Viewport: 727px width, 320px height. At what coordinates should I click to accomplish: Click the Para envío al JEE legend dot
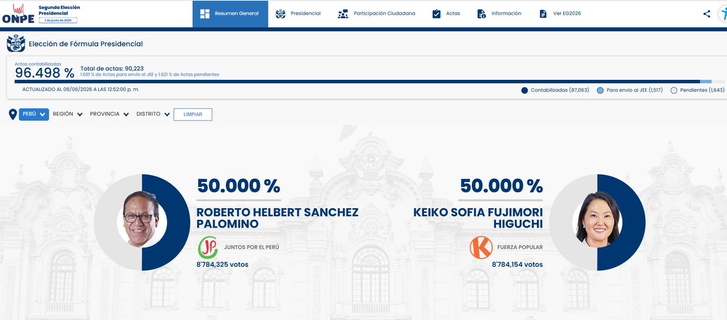click(x=600, y=90)
